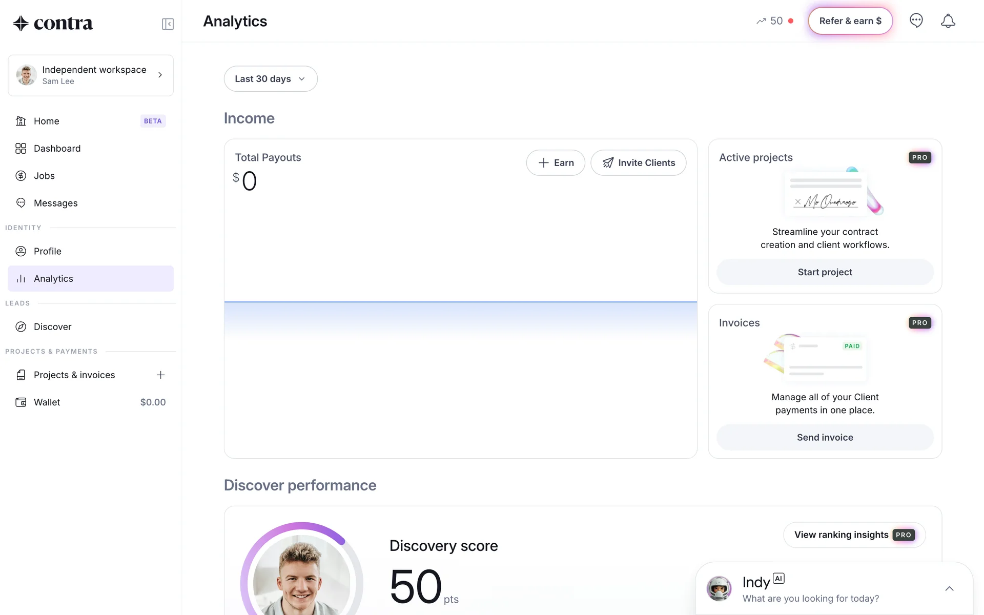
Task: Open Wallet from sidebar
Action: point(47,402)
